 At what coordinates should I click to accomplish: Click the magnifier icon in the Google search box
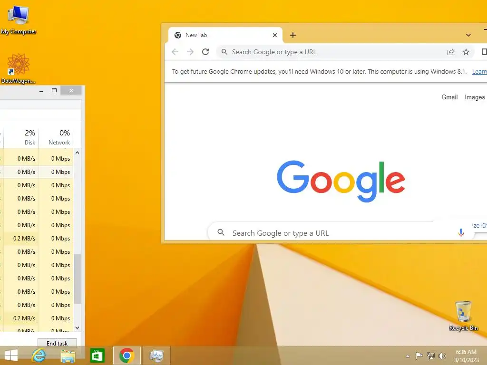tap(221, 232)
